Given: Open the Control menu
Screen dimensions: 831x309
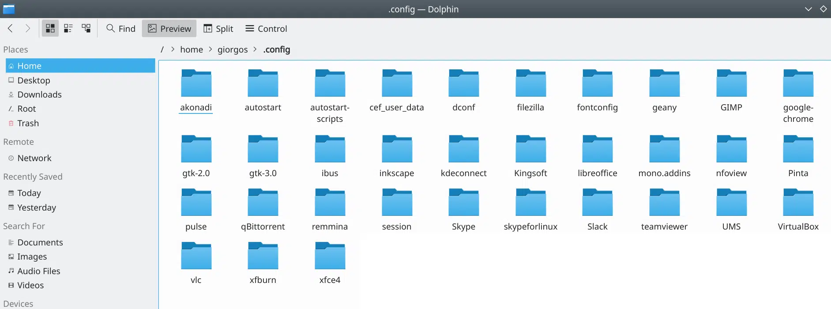Looking at the screenshot, I should [x=266, y=28].
